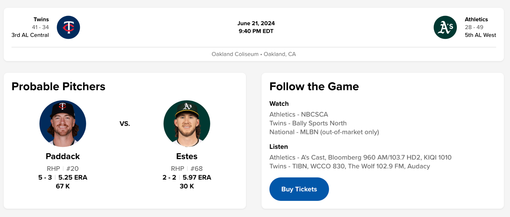Open Estes's player name link
Image resolution: width=510 pixels, height=217 pixels.
(187, 156)
